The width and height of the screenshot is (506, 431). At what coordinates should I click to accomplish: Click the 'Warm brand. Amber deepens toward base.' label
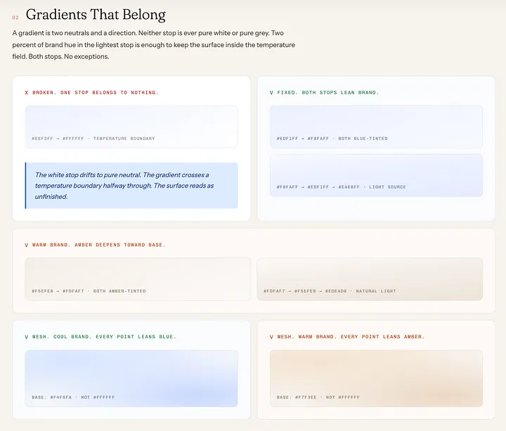(x=99, y=245)
